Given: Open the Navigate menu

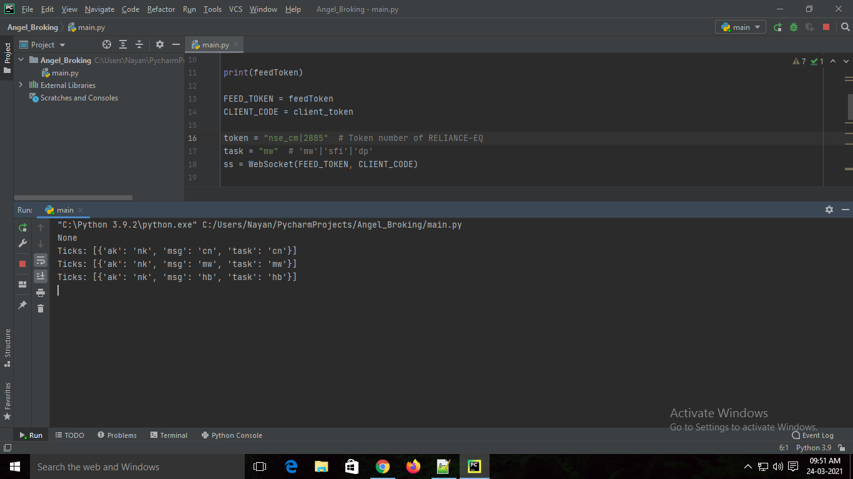Looking at the screenshot, I should pyautogui.click(x=99, y=9).
